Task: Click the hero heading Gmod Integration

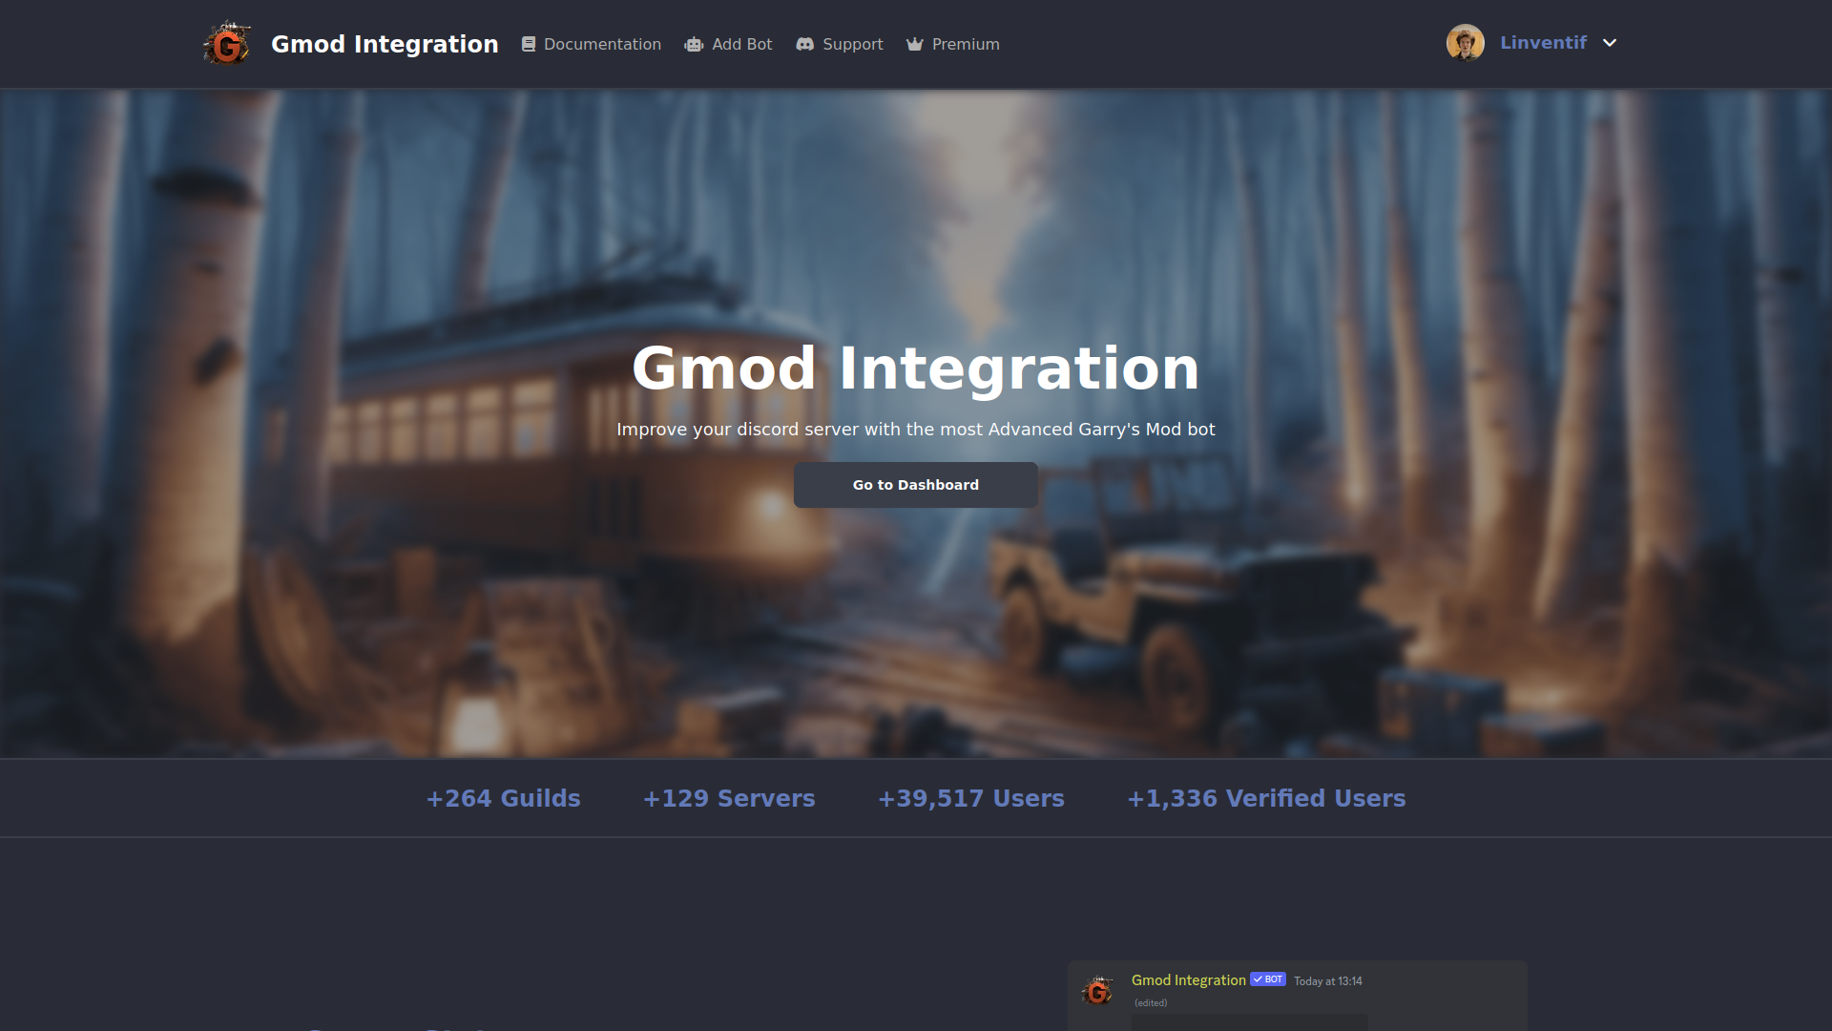Action: pyautogui.click(x=916, y=368)
